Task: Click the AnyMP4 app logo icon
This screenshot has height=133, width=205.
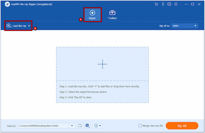Action: point(7,4)
